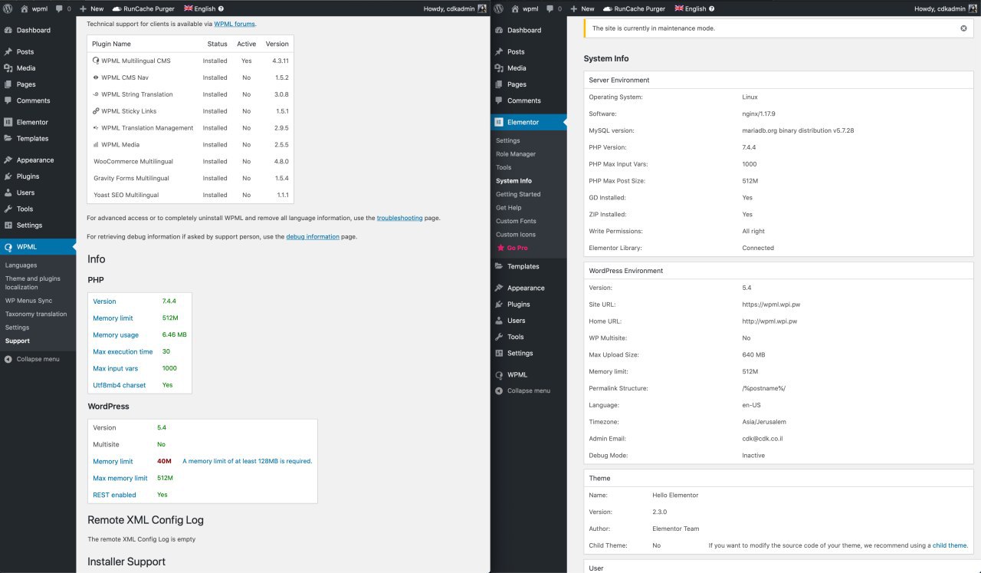
Task: Click the Yoast SEO Multilingual plugin row name
Action: point(126,195)
